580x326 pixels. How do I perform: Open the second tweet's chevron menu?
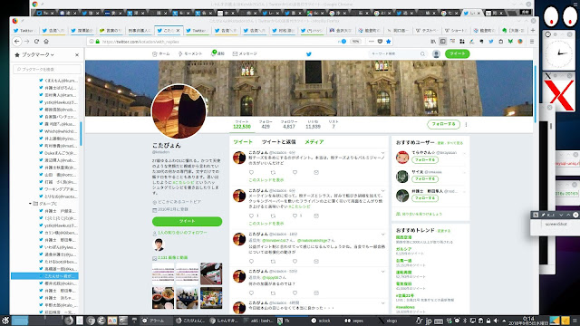(x=382, y=191)
